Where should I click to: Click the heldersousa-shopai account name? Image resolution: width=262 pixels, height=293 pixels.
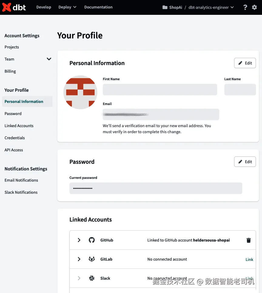[x=211, y=240]
